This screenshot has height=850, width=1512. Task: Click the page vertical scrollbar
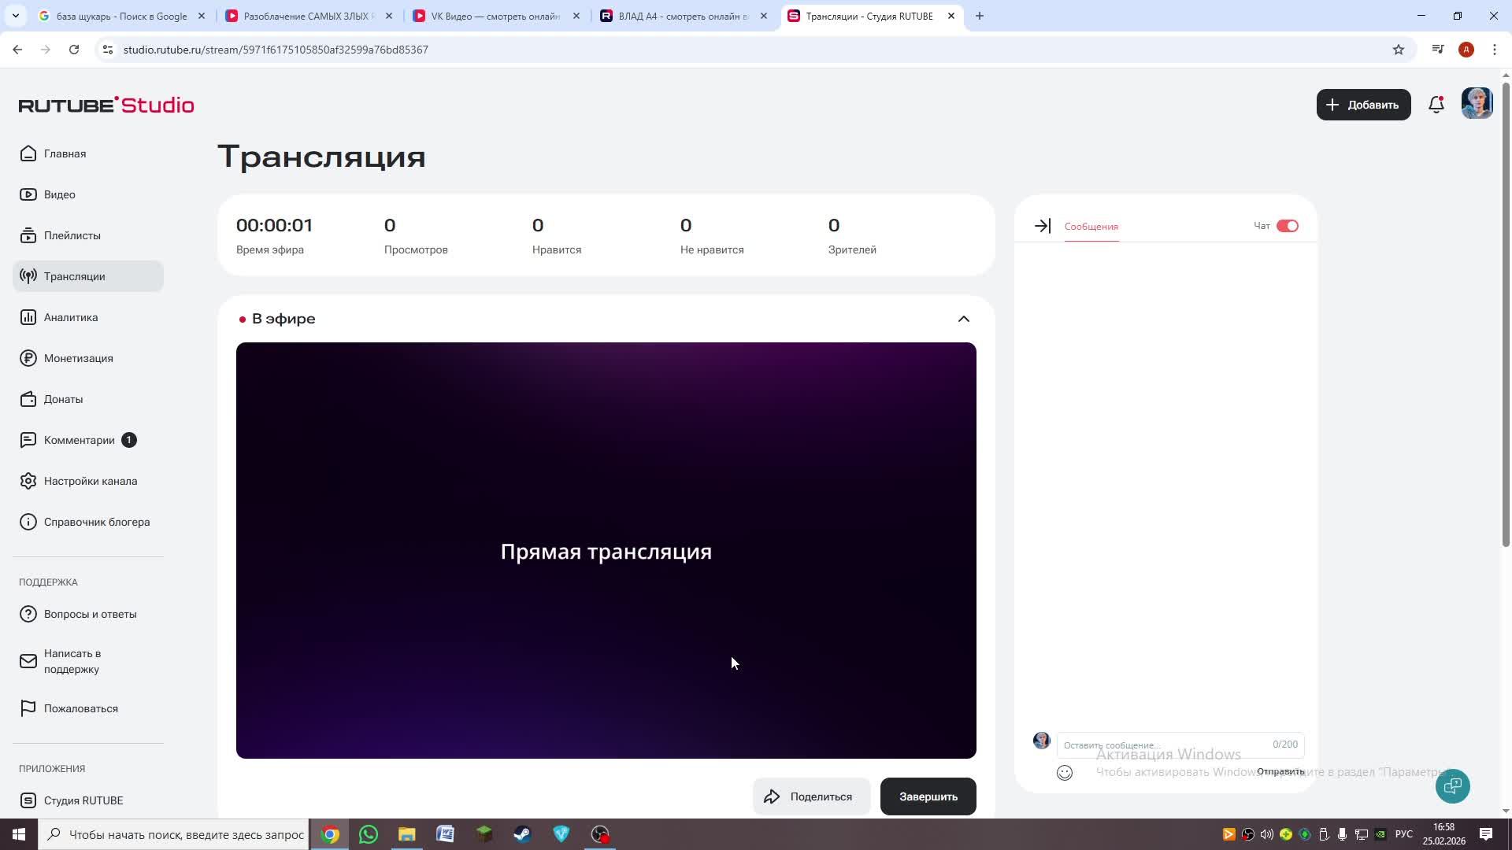tap(1506, 315)
